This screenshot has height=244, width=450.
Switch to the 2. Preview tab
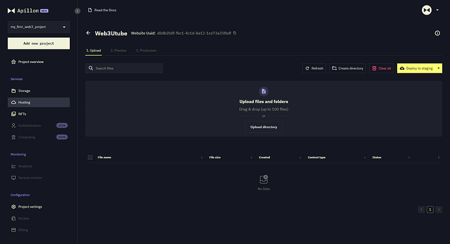point(118,50)
